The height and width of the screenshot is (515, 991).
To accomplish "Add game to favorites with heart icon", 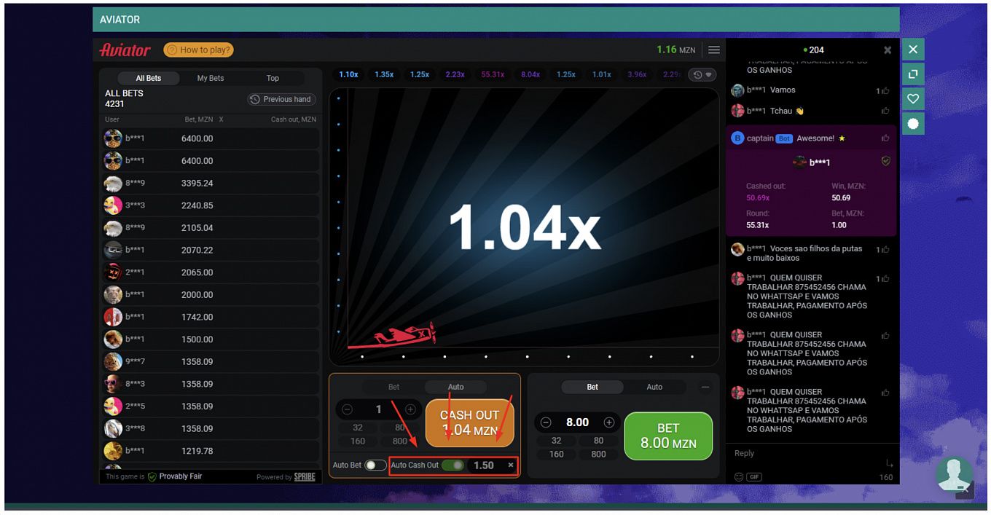I will click(913, 98).
